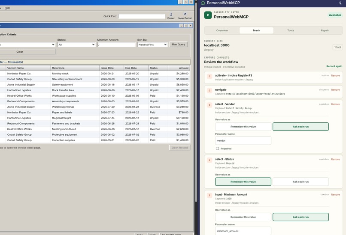This screenshot has width=346, height=235.
Task: Click the minimum_amount parameter name field
Action: coord(243,231)
